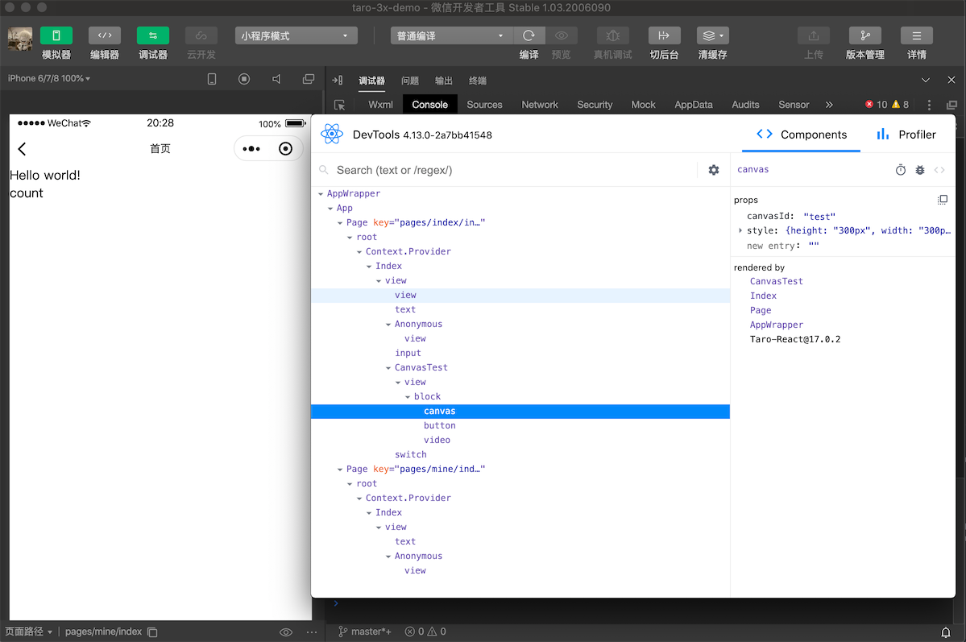Go back with the simulator arrow
Image resolution: width=966 pixels, height=642 pixels.
[x=23, y=149]
